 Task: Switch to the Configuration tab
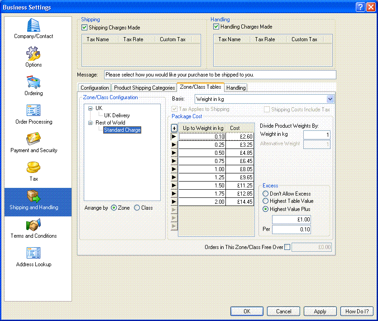point(95,88)
